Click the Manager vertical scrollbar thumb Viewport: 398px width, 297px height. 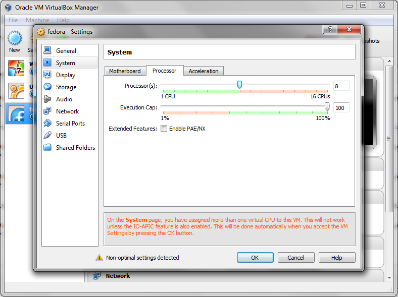click(389, 139)
